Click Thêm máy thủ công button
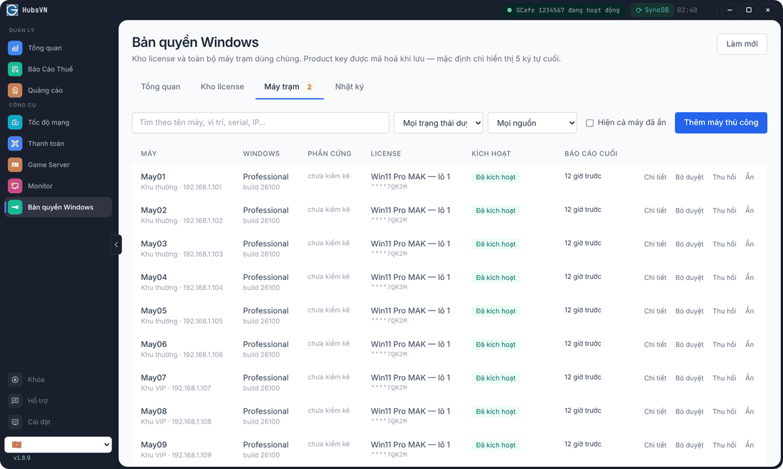783x469 pixels. click(x=720, y=123)
